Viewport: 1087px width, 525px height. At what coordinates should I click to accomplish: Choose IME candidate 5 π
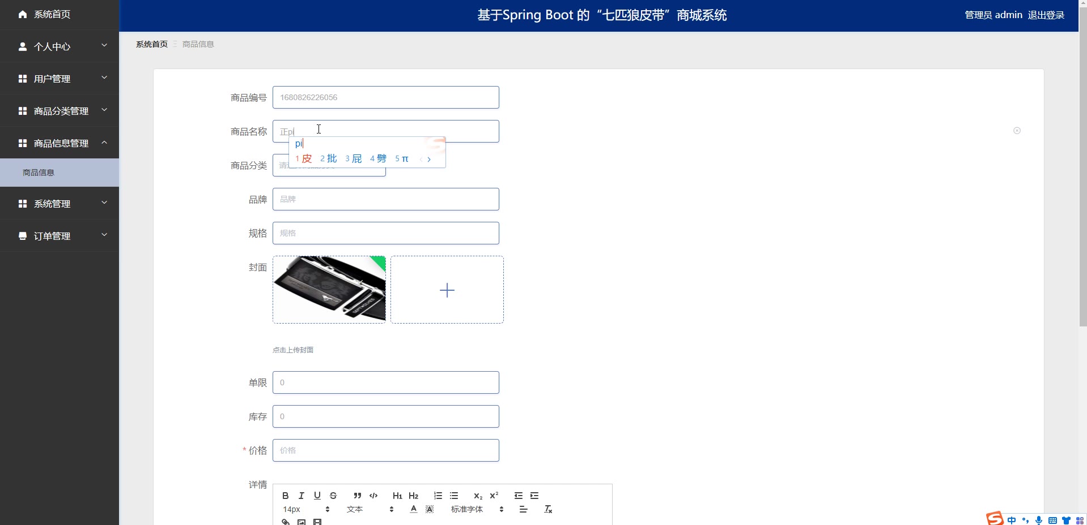402,158
